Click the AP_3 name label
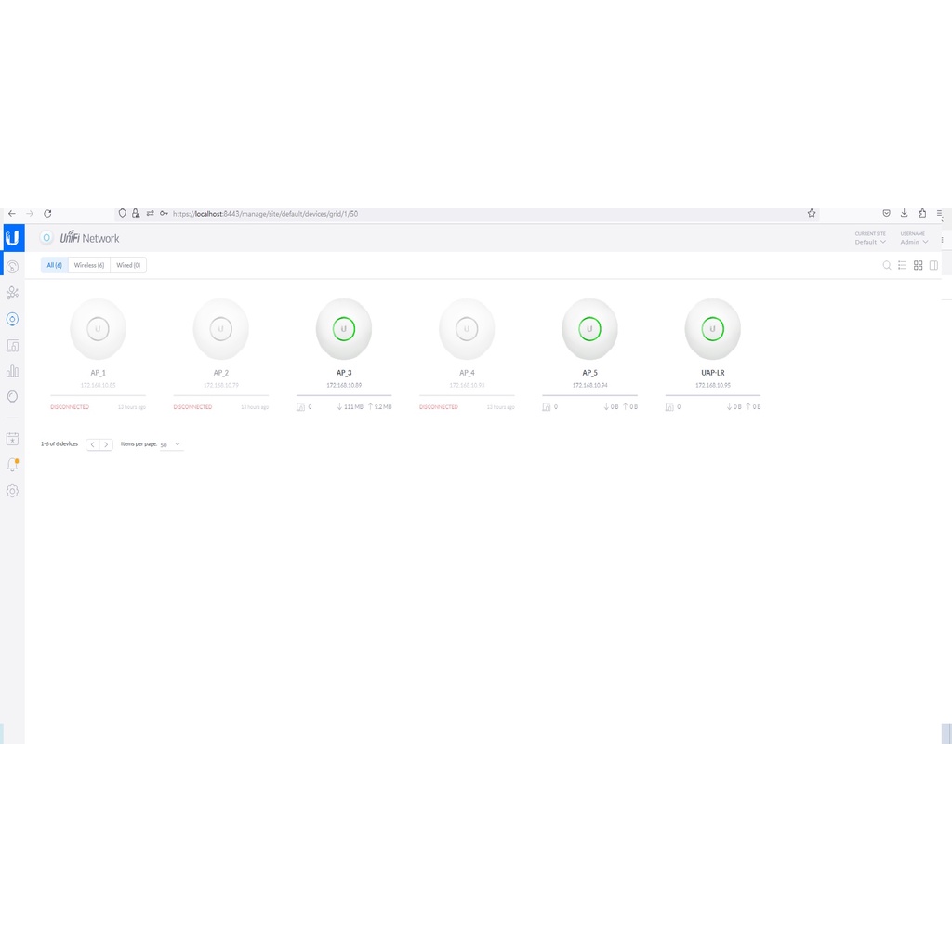The image size is (952, 952). click(344, 373)
